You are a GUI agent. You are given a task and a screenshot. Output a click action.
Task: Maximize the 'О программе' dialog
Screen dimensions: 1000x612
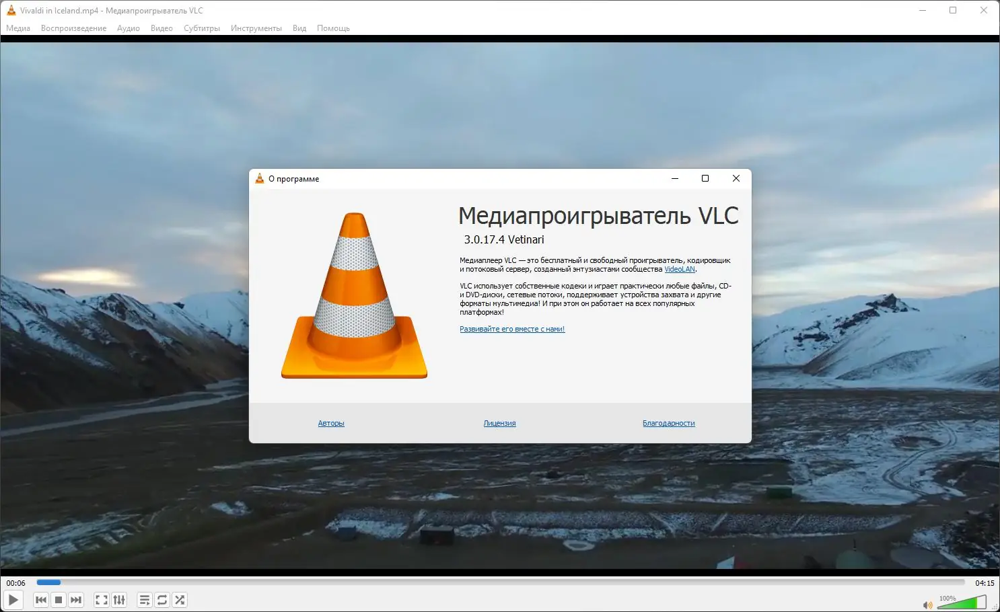click(705, 178)
